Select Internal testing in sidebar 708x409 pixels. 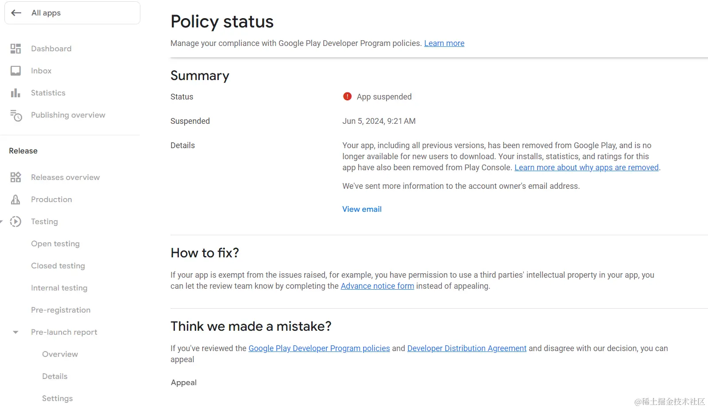tap(59, 288)
